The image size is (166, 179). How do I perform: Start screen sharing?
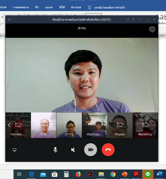coord(14,150)
